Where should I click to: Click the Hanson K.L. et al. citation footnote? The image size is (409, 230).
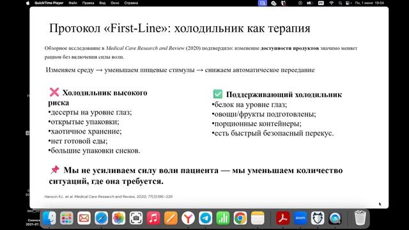pyautogui.click(x=109, y=197)
